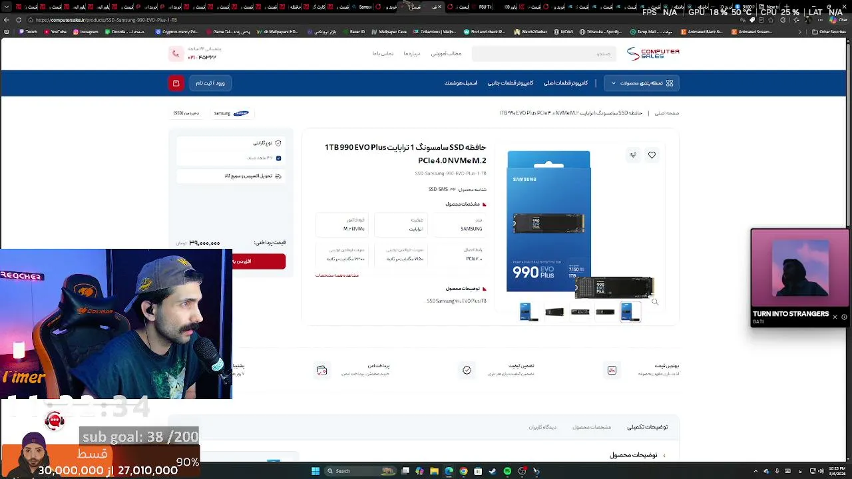Click the secure payment wallet icon
Viewport: 852px width, 479px height.
coord(322,370)
